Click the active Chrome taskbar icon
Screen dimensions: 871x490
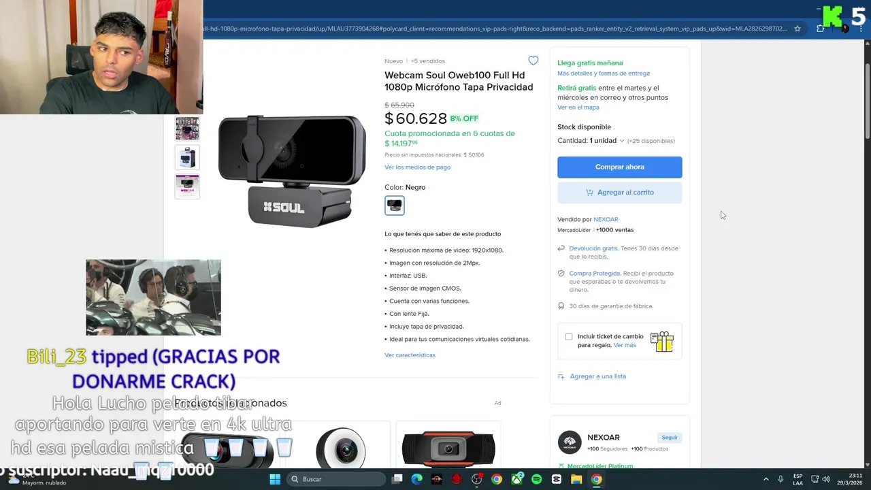point(596,479)
